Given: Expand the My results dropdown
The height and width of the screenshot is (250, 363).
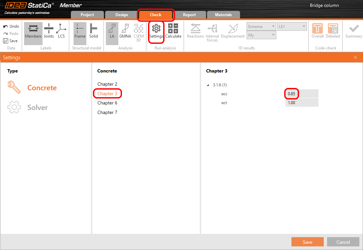Looking at the screenshot, I should 261,35.
